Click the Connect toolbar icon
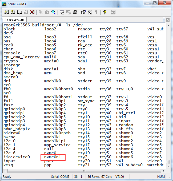Screen dimensions: 173x181 [x=7, y=12]
